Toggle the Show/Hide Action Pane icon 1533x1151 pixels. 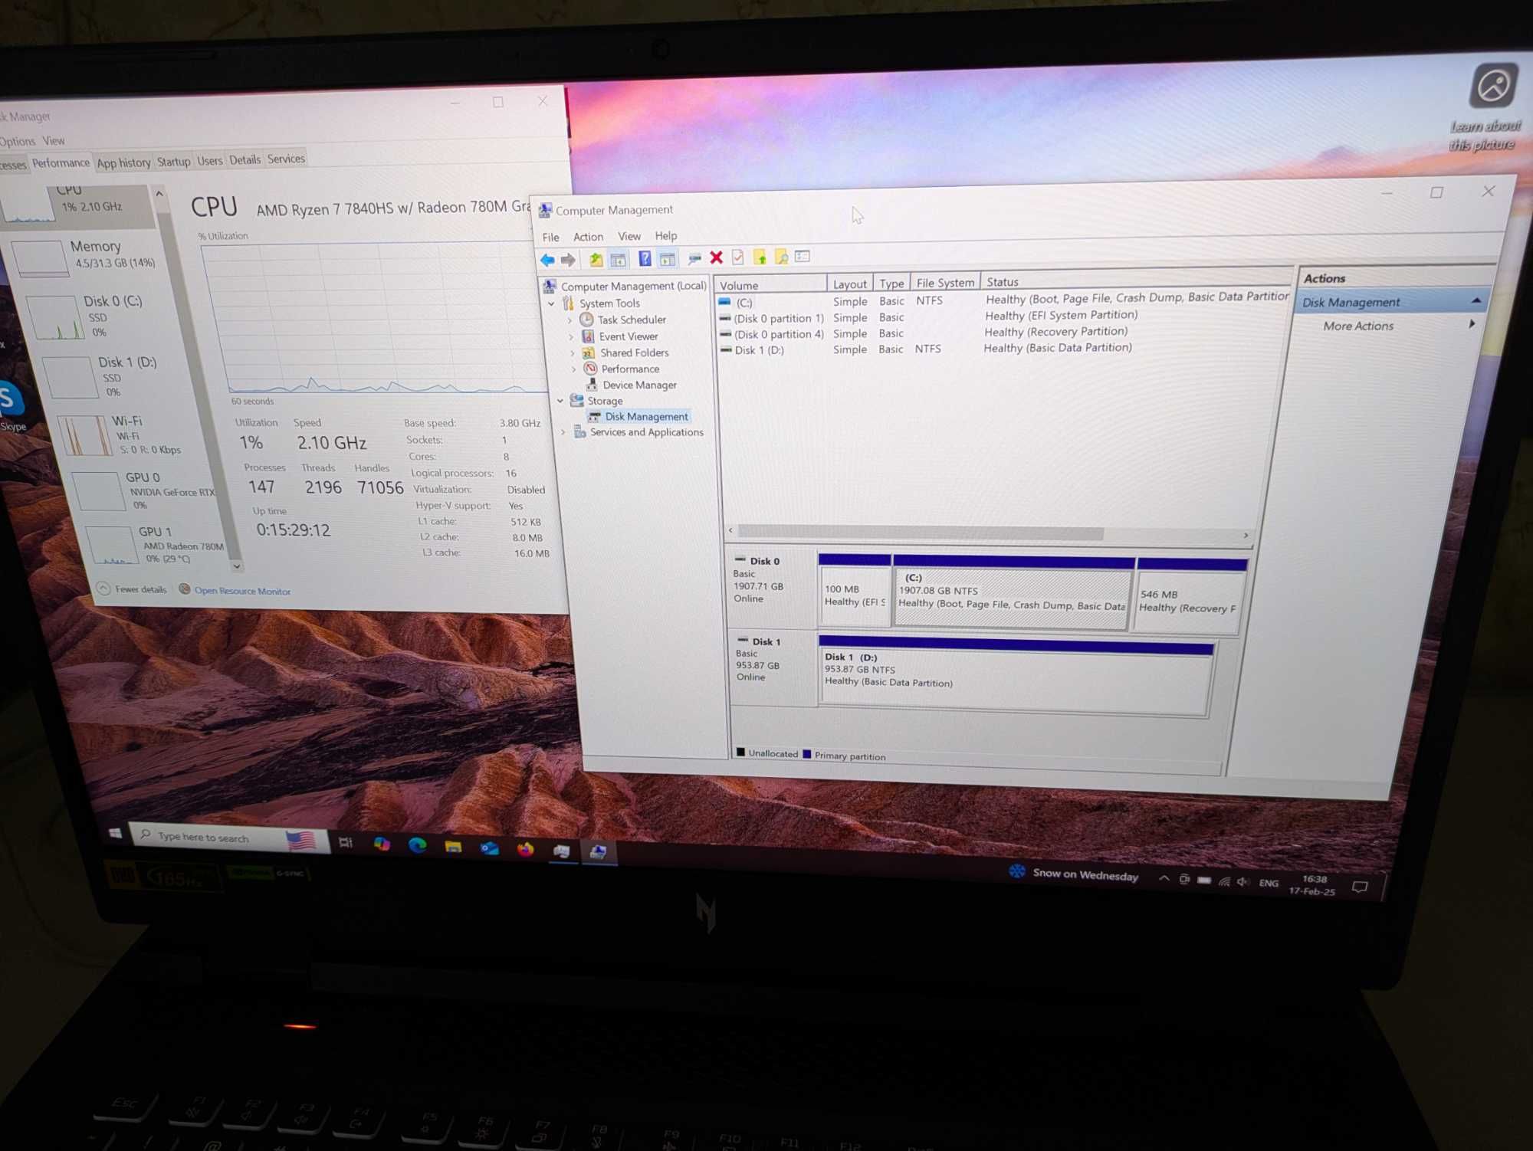coord(668,258)
